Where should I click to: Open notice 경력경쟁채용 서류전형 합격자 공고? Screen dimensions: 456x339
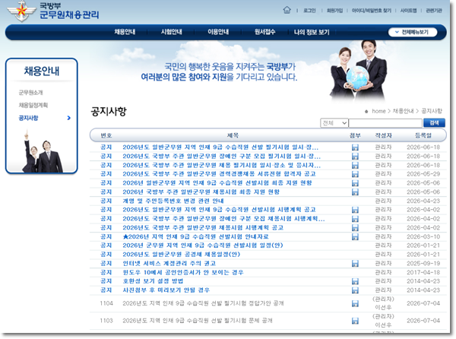click(x=219, y=174)
